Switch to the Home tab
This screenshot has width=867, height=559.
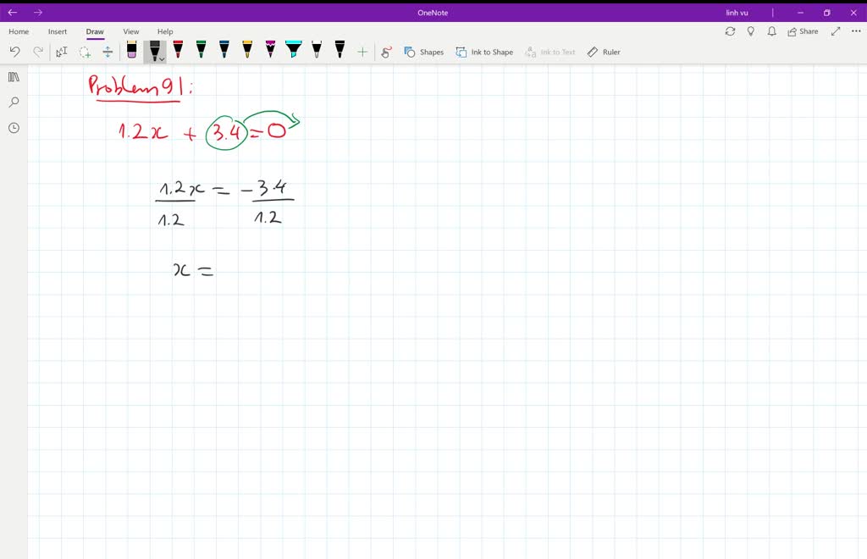pyautogui.click(x=18, y=31)
